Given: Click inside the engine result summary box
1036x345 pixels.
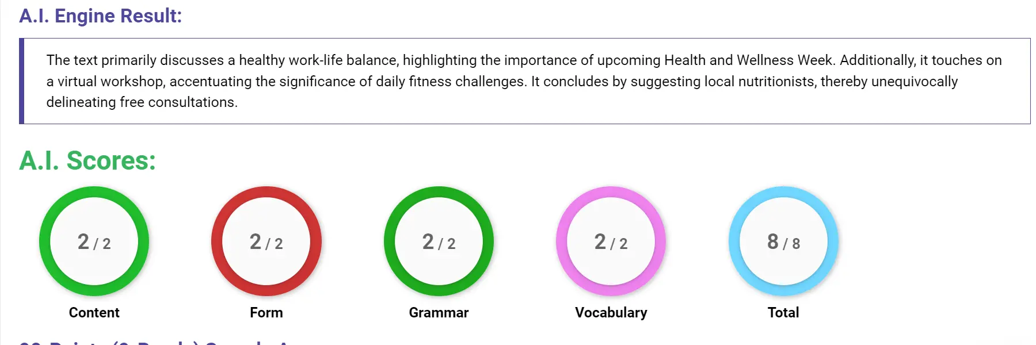Looking at the screenshot, I should point(518,80).
